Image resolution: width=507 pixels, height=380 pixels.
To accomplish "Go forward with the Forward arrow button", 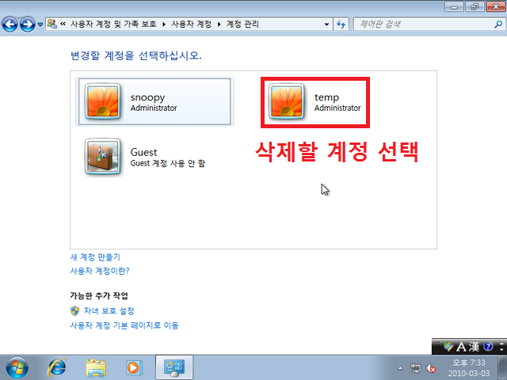I will 28,24.
